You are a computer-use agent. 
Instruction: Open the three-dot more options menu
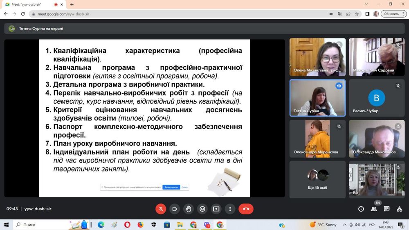pyautogui.click(x=230, y=209)
